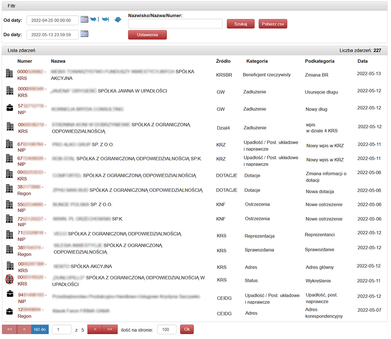Jump to the last page with >>
The image size is (391, 339).
point(110,329)
